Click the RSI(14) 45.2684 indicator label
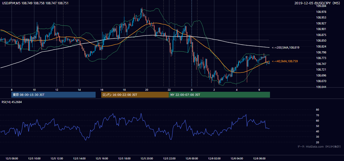 [11, 102]
